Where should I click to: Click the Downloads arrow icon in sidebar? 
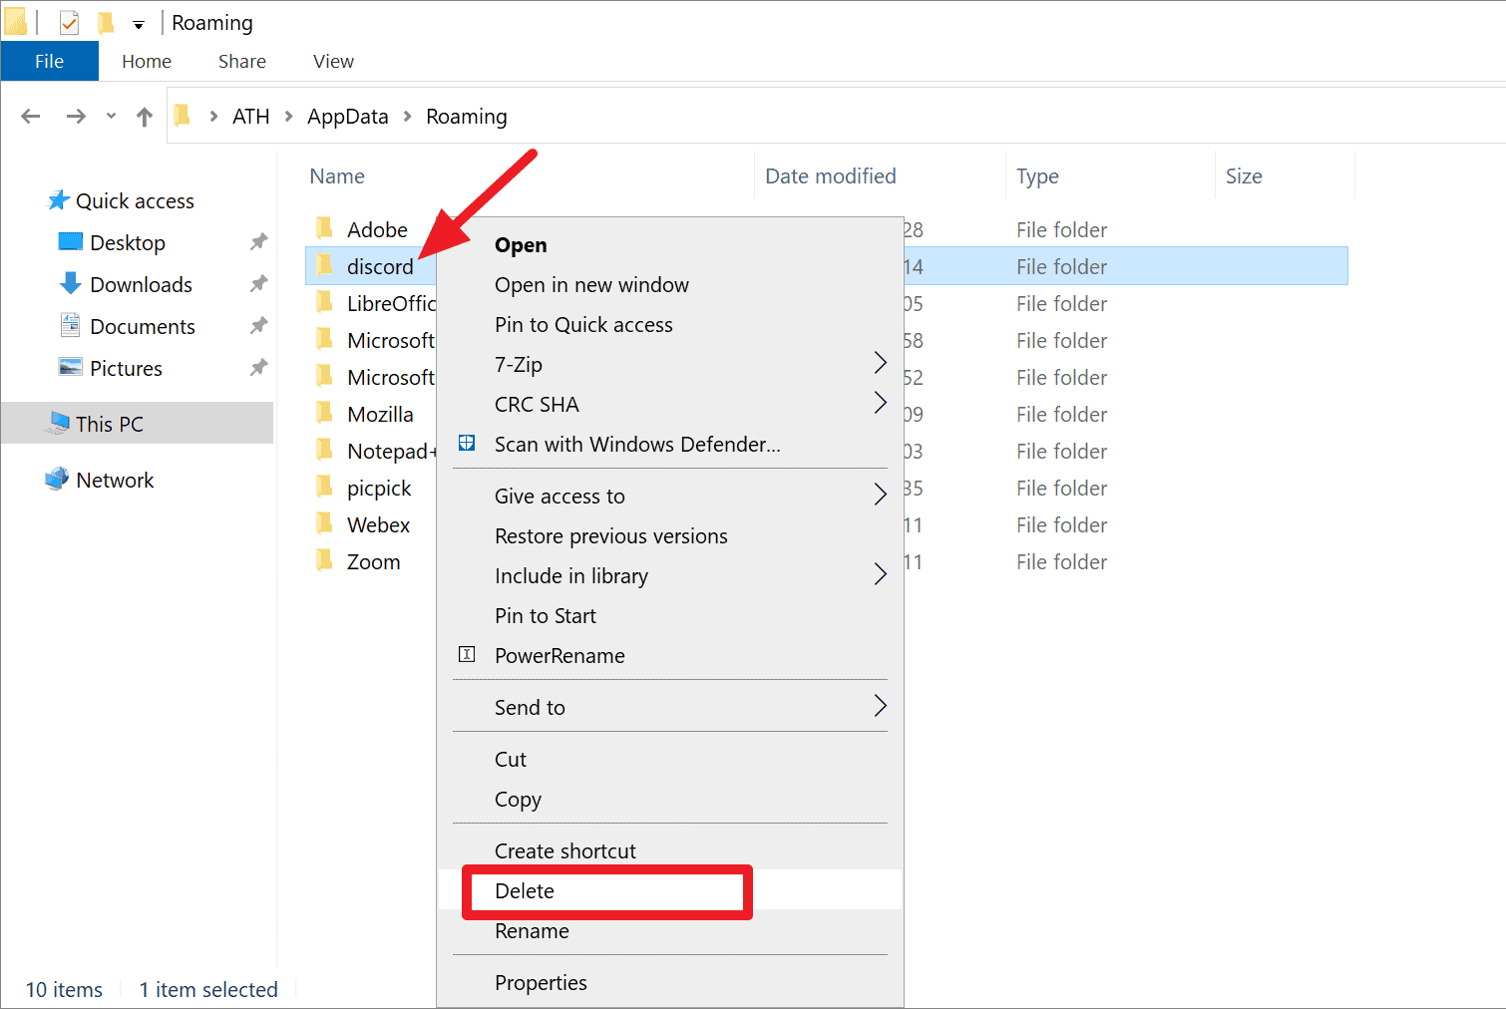(70, 284)
